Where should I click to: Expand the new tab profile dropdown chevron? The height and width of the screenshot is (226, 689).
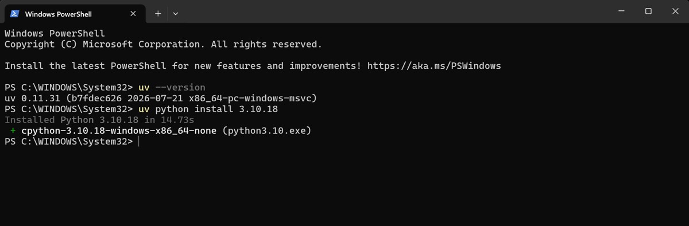[175, 13]
